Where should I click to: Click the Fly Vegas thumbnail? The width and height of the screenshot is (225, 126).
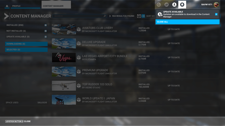[x=64, y=57]
